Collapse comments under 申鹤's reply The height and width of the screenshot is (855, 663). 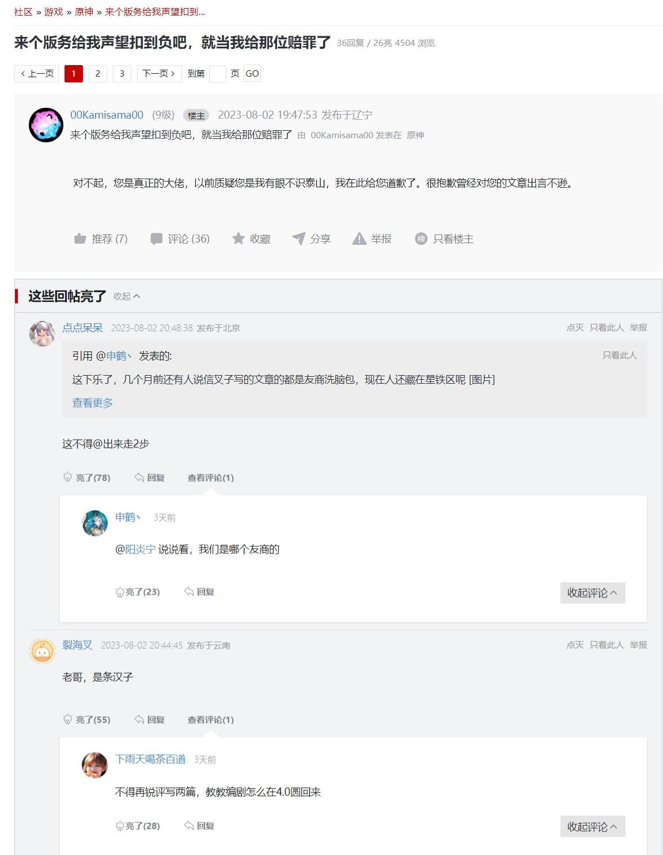pos(593,593)
